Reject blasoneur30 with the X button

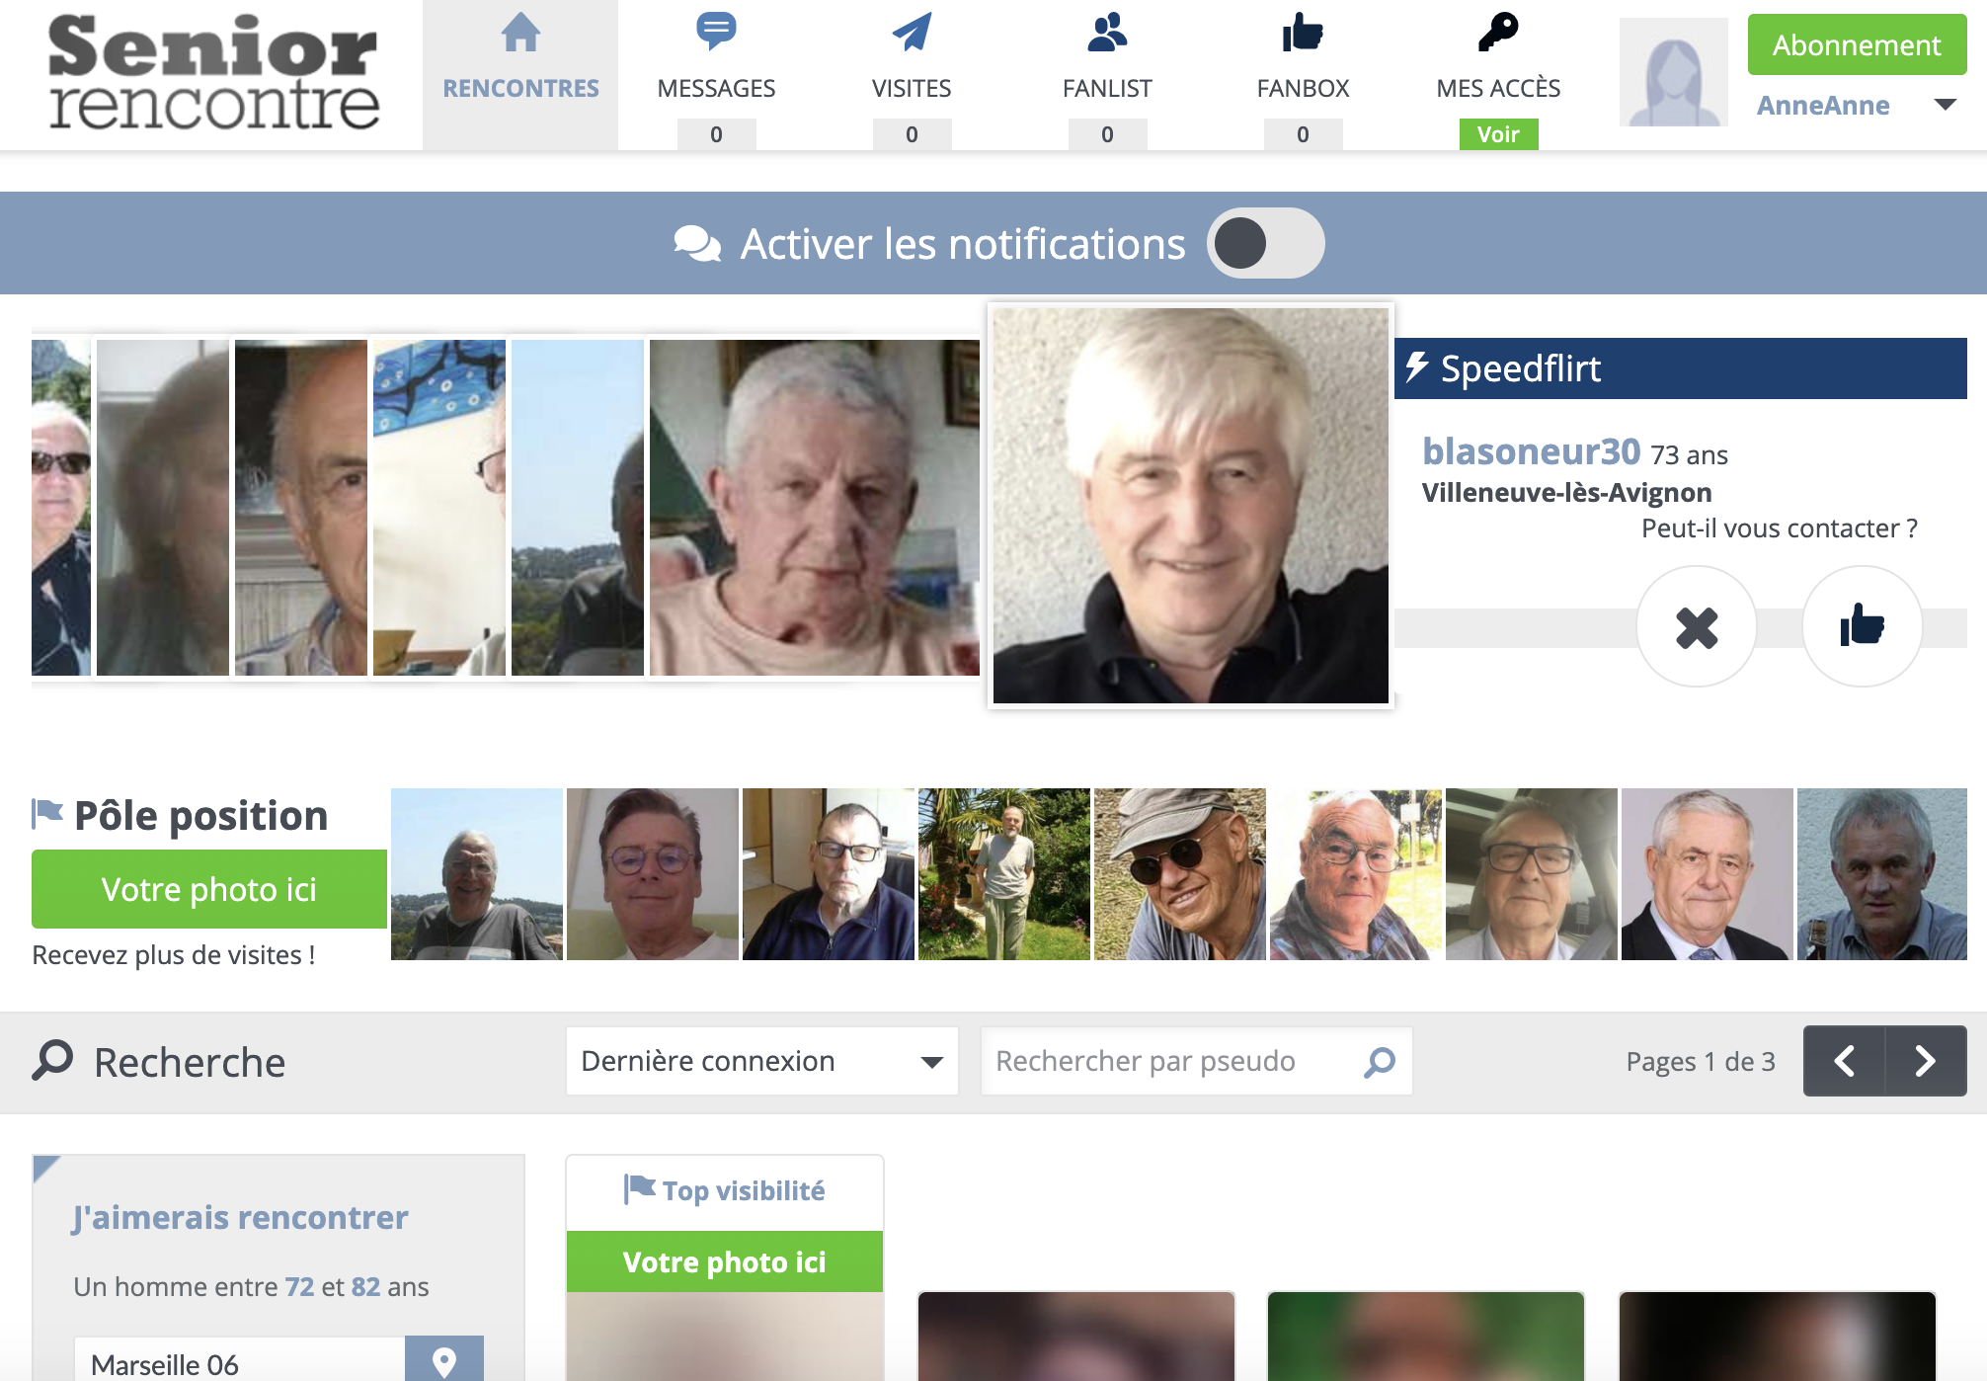1697,627
